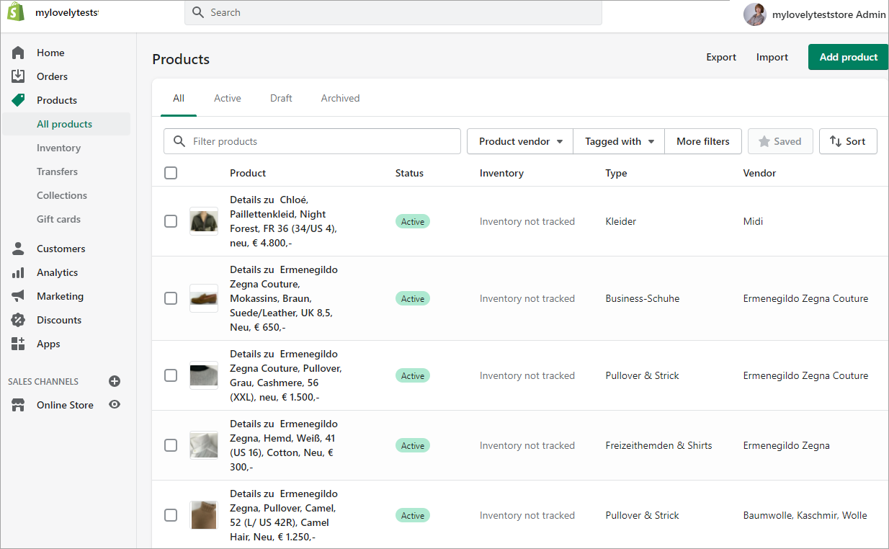Check the Chloé Paillettenkleid row checkbox

point(171,221)
